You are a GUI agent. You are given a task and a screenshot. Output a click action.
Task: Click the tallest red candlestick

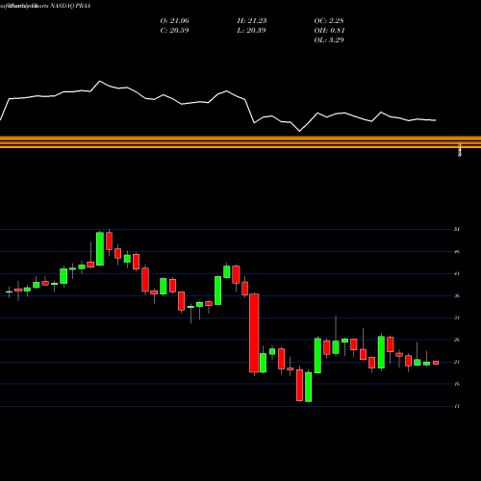click(254, 333)
